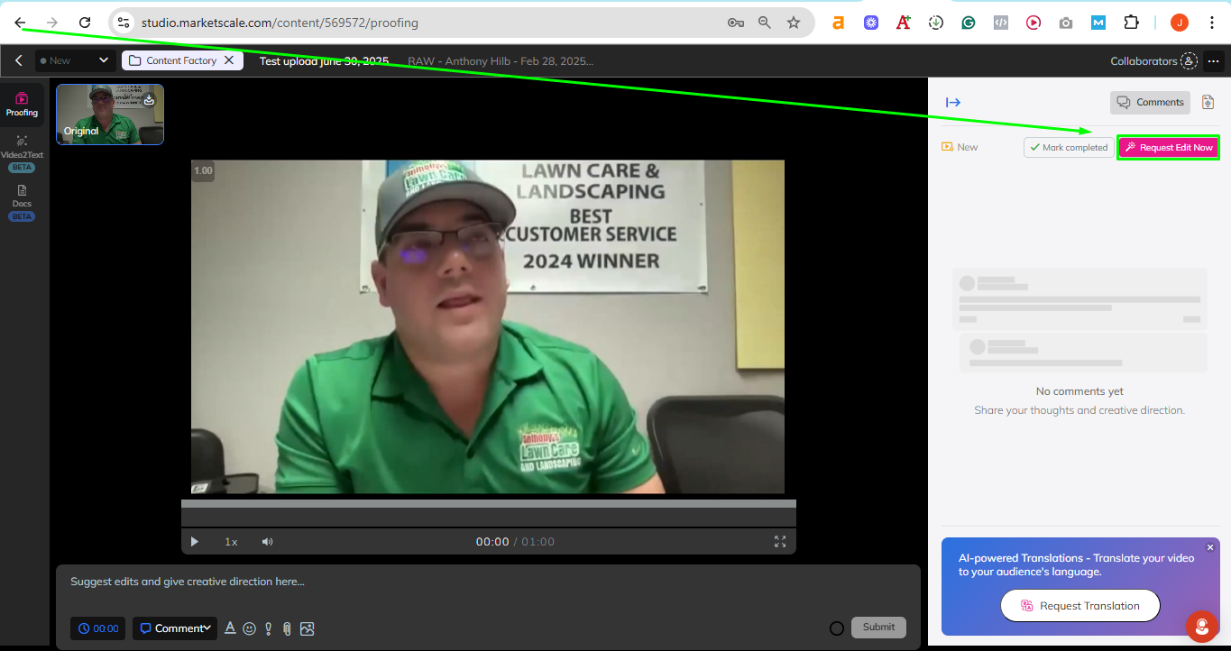
Task: Open the Docs beta section
Action: [22, 202]
